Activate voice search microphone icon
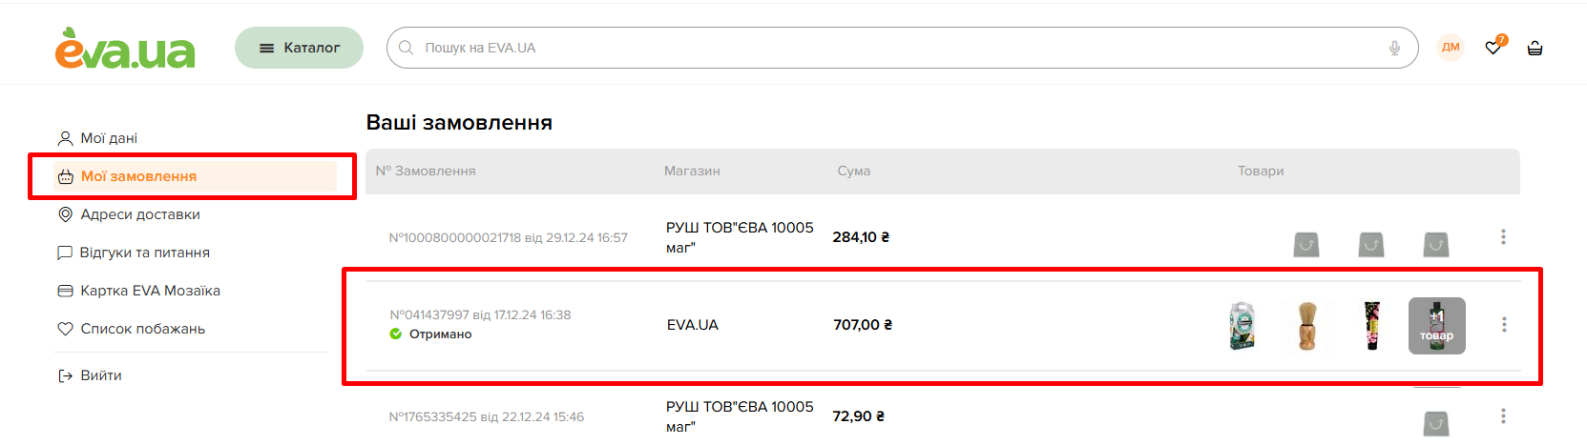The height and width of the screenshot is (445, 1587). 1394,48
